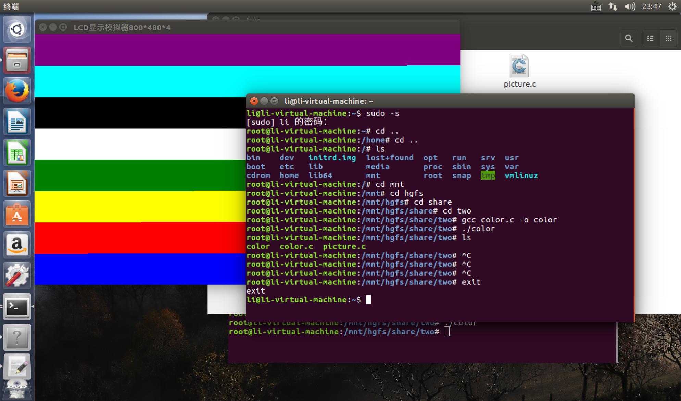This screenshot has height=401, width=681.
Task: Launch LibreOffice Writer from the dock
Action: click(x=17, y=121)
